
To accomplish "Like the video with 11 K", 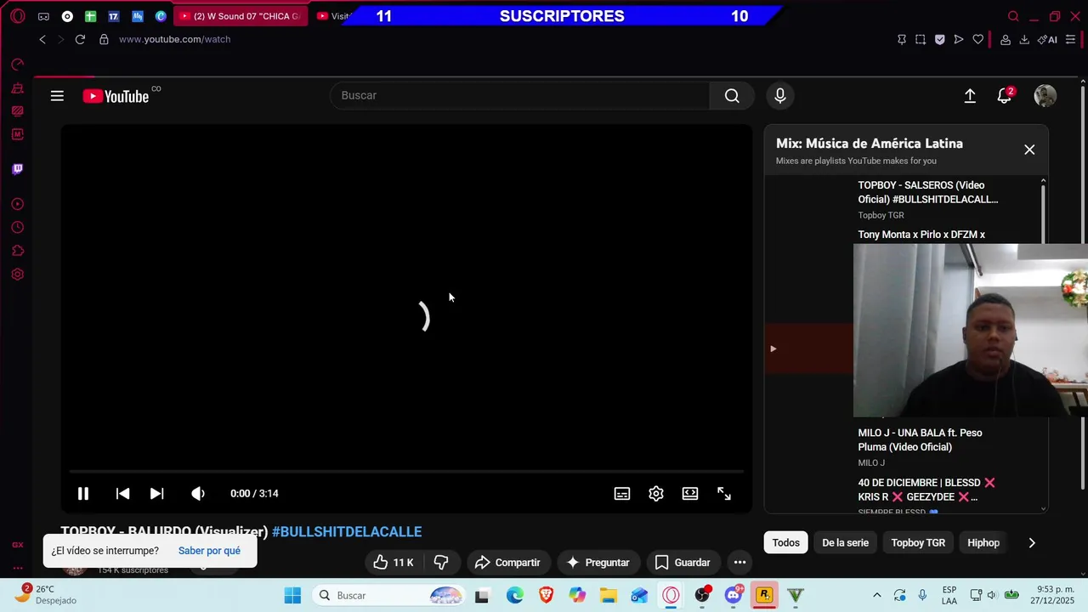I will 393,563.
